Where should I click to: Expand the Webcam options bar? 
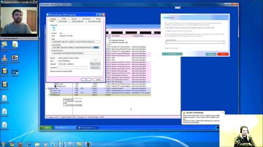pyautogui.click(x=19, y=38)
